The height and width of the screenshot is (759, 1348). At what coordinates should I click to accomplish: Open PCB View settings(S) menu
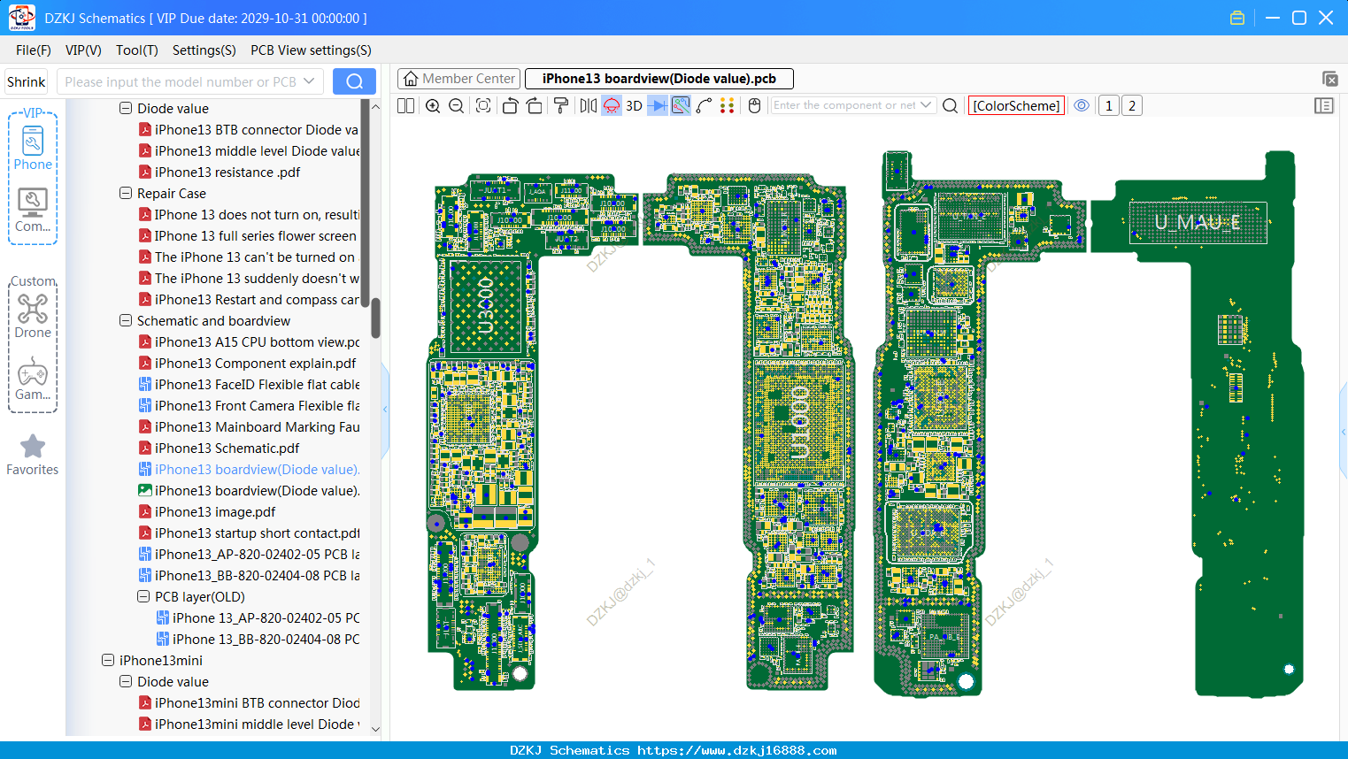(311, 50)
